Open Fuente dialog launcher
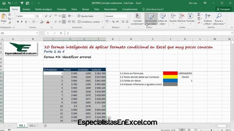 (51, 28)
